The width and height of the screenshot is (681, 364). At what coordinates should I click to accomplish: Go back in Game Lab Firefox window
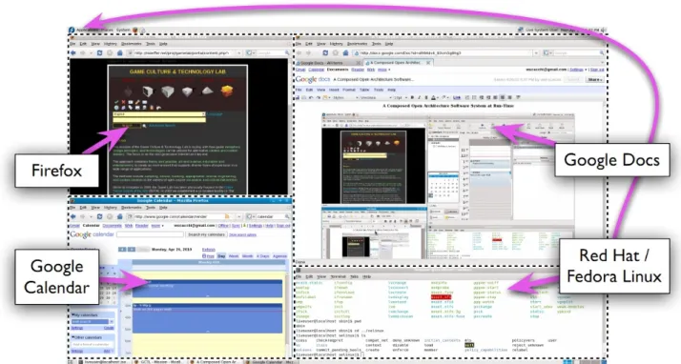72,53
